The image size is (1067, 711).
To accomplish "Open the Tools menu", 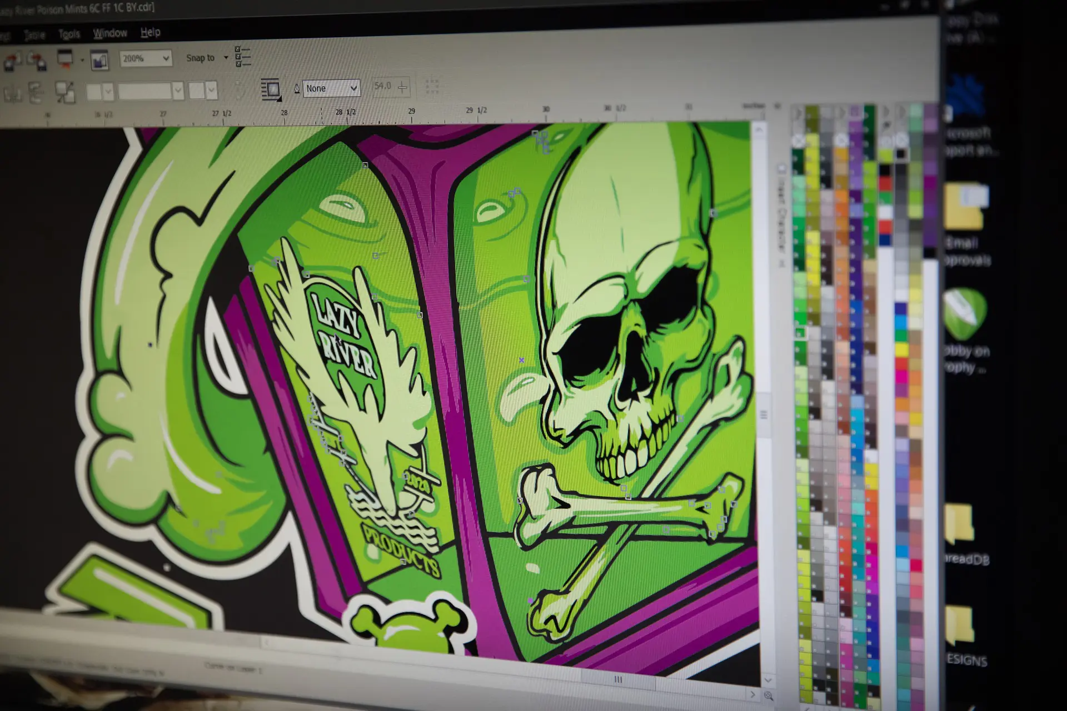I will [69, 34].
